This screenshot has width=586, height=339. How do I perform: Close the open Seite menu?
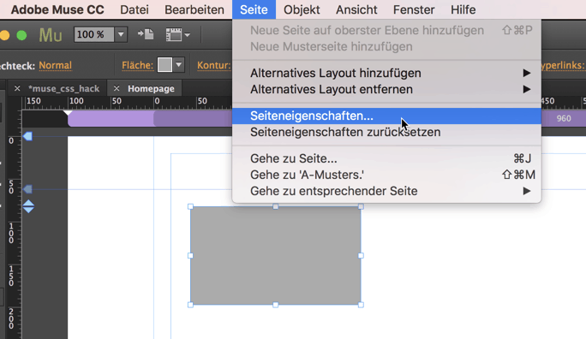[x=254, y=9]
